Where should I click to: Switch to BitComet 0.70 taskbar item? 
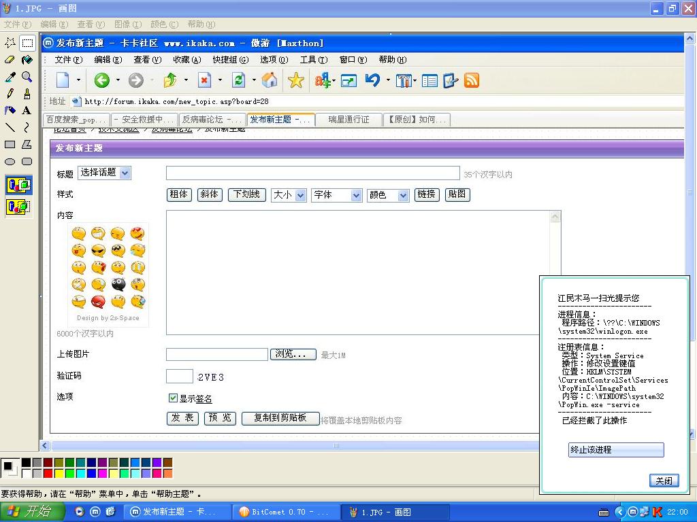tap(285, 512)
